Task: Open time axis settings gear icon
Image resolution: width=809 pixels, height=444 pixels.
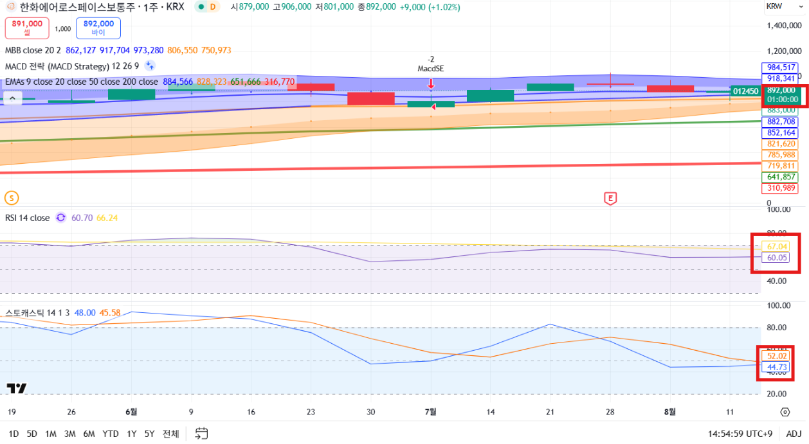Action: tap(785, 412)
